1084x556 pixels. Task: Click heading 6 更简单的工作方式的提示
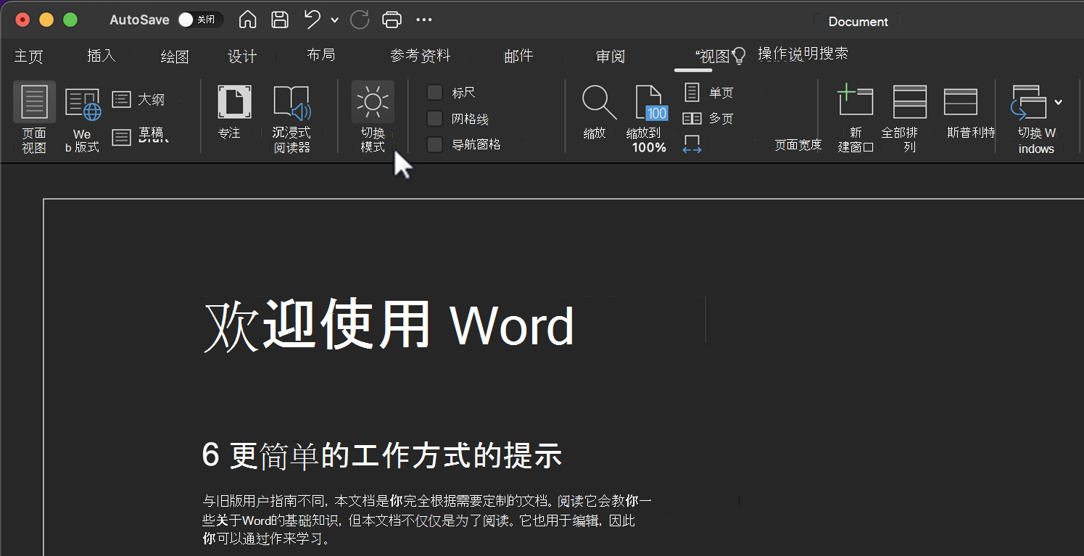point(382,455)
